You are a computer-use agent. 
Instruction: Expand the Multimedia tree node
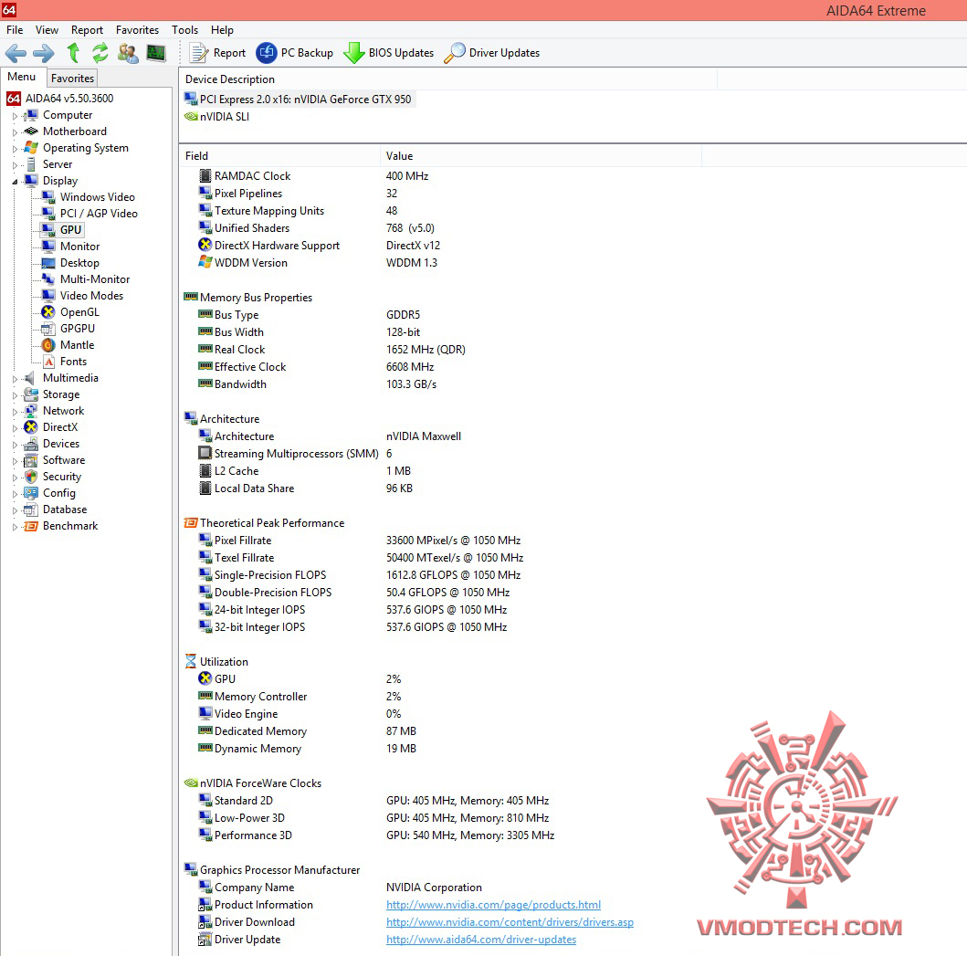click(x=15, y=379)
